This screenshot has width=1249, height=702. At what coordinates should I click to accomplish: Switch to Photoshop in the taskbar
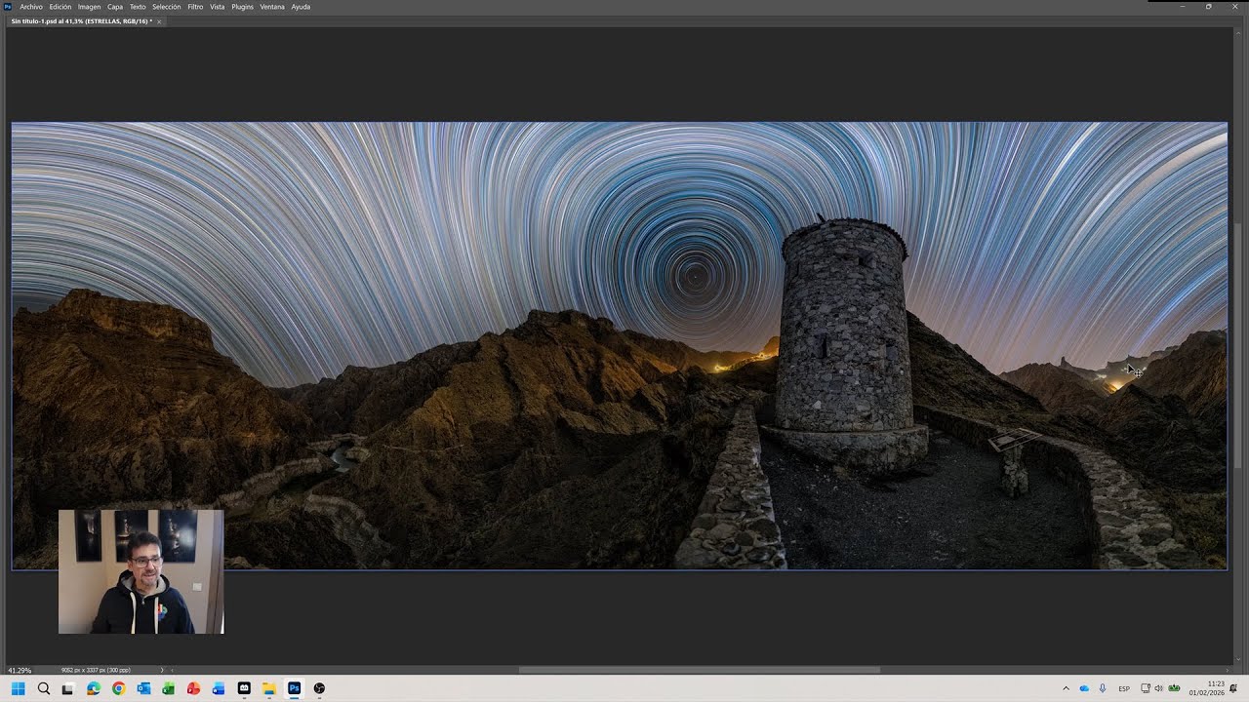[294, 688]
